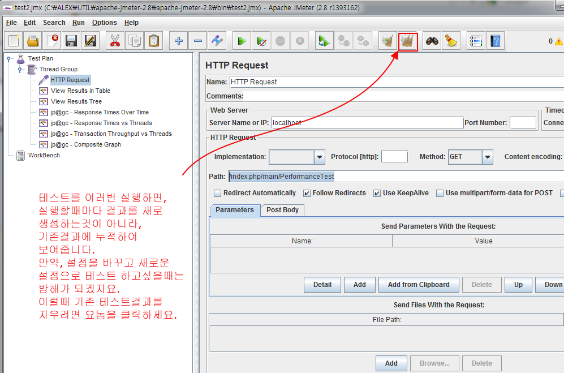Click the Remote Shutdown All icon
The image size is (564, 373).
point(363,41)
